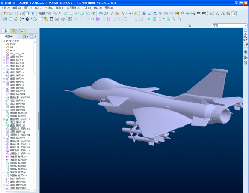This screenshot has width=249, height=193.
Task: Open the 智能 selection filter dropdown
Action: 229,25
